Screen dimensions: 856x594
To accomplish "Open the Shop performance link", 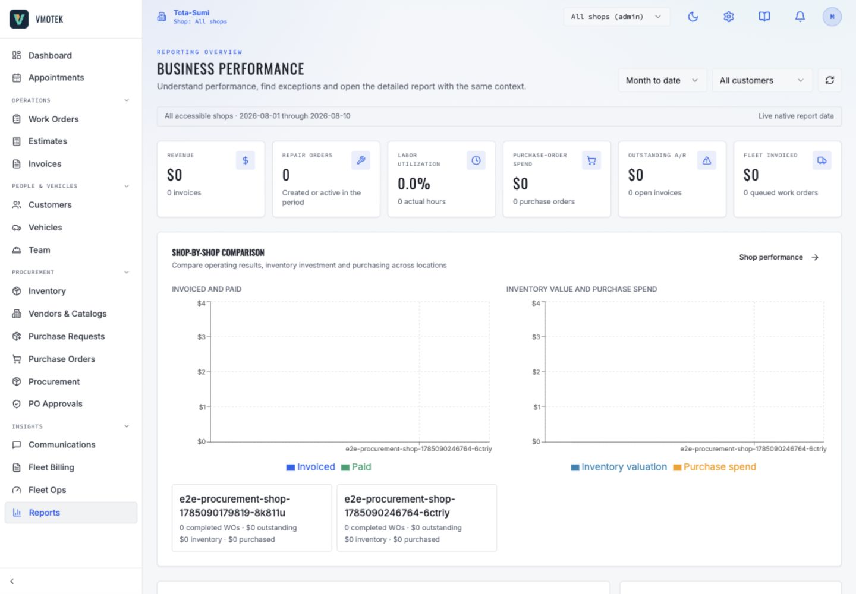I will point(779,257).
